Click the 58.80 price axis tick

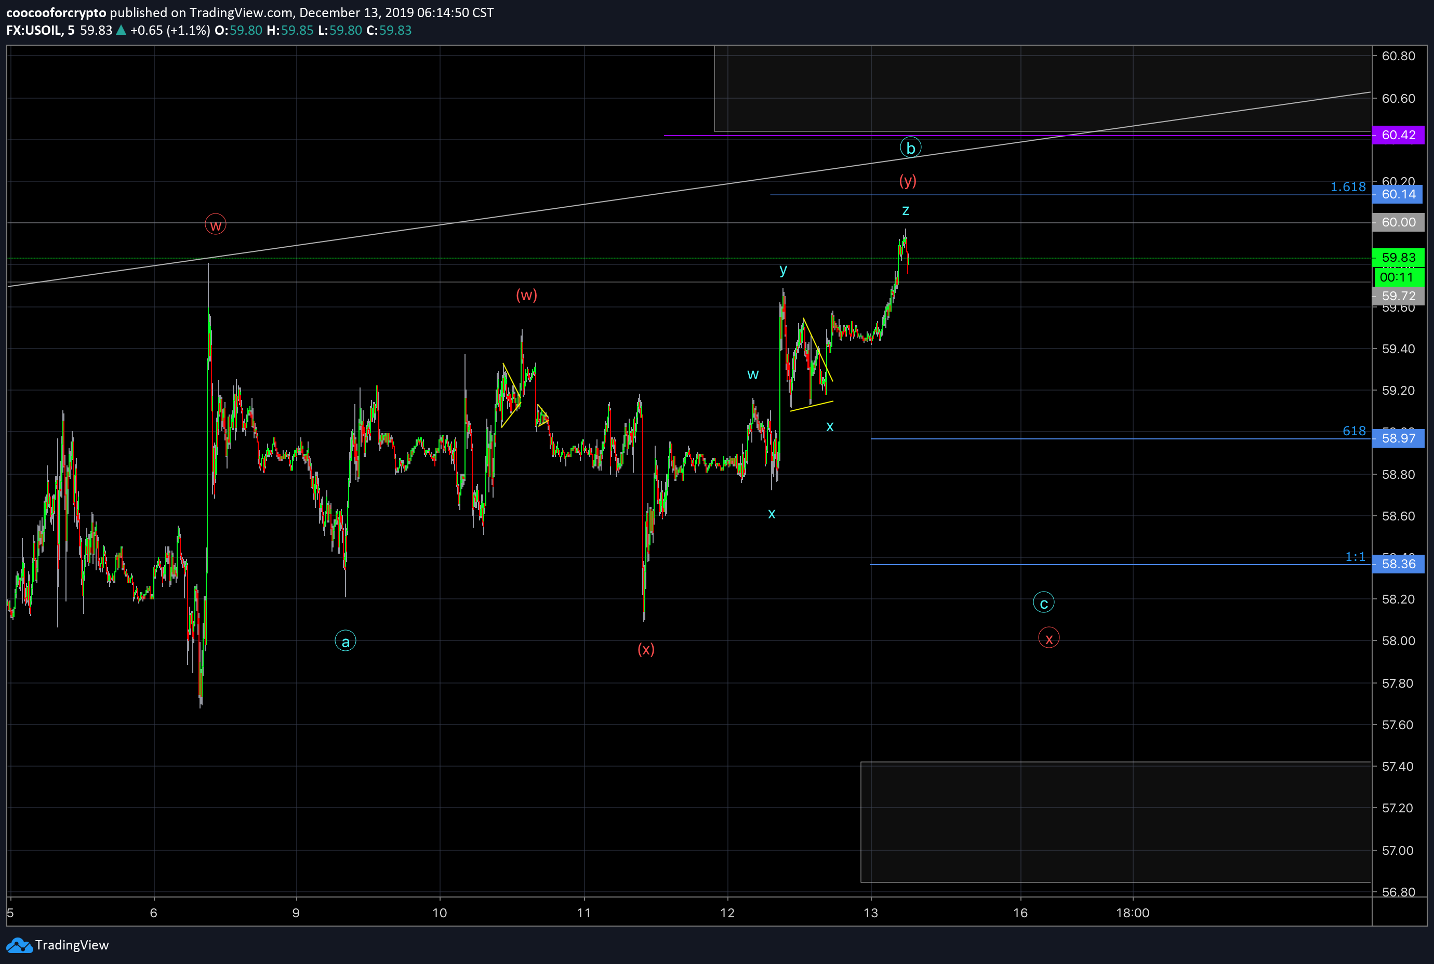click(x=1398, y=475)
